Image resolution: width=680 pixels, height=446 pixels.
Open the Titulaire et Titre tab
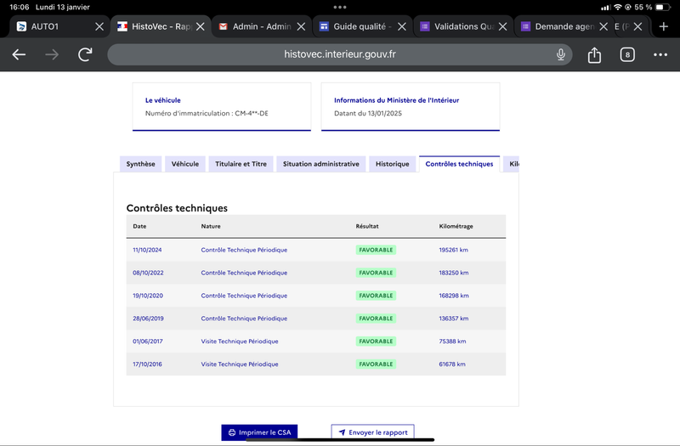(241, 164)
